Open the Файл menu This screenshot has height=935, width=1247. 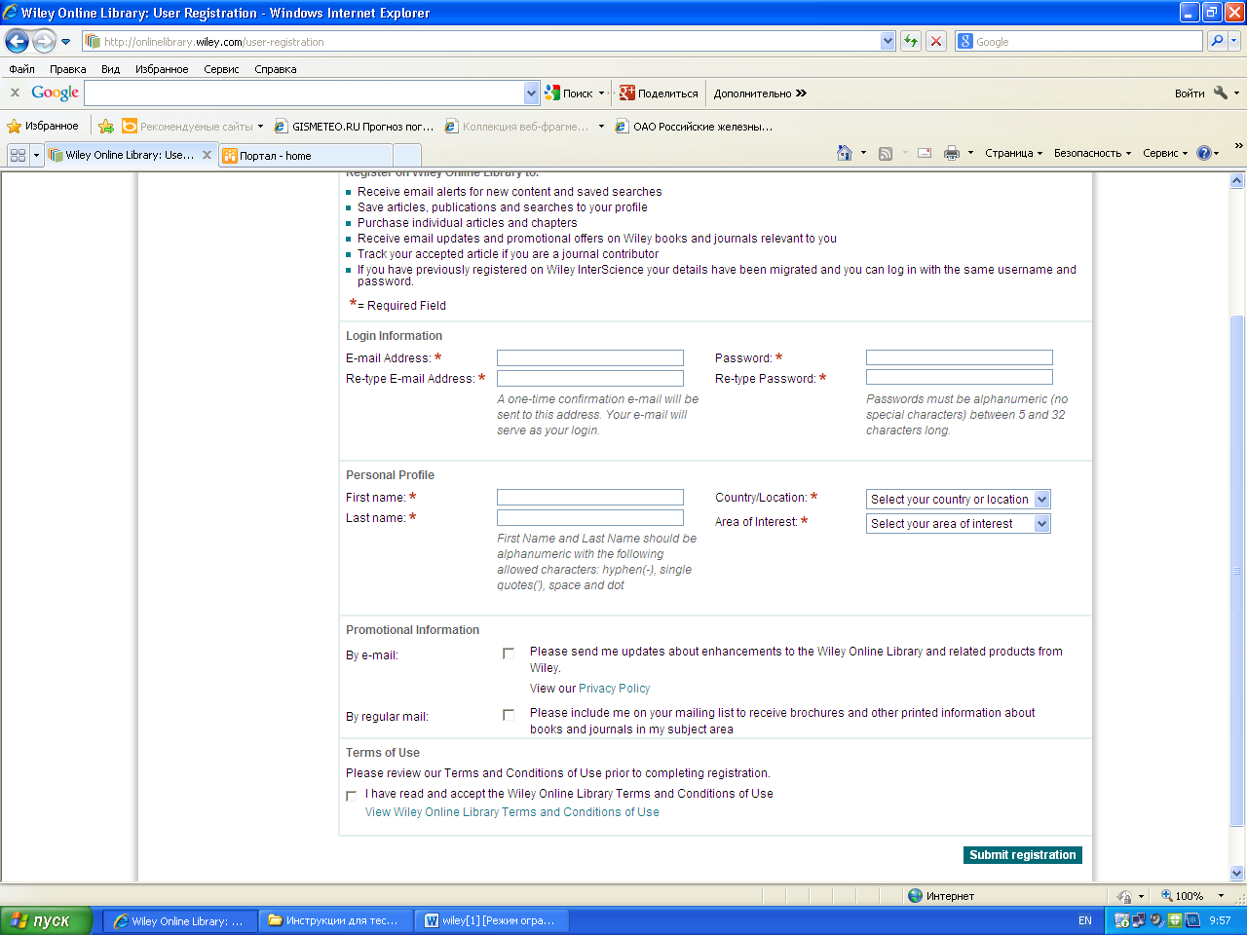pyautogui.click(x=21, y=69)
